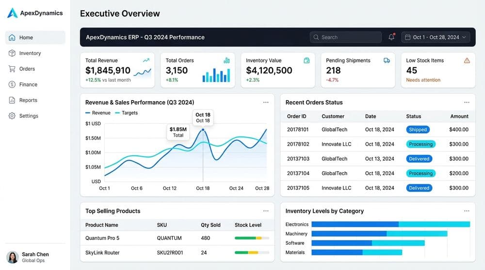485x270 pixels.
Task: Open Sarah Chen profile avatar
Action: point(13,257)
